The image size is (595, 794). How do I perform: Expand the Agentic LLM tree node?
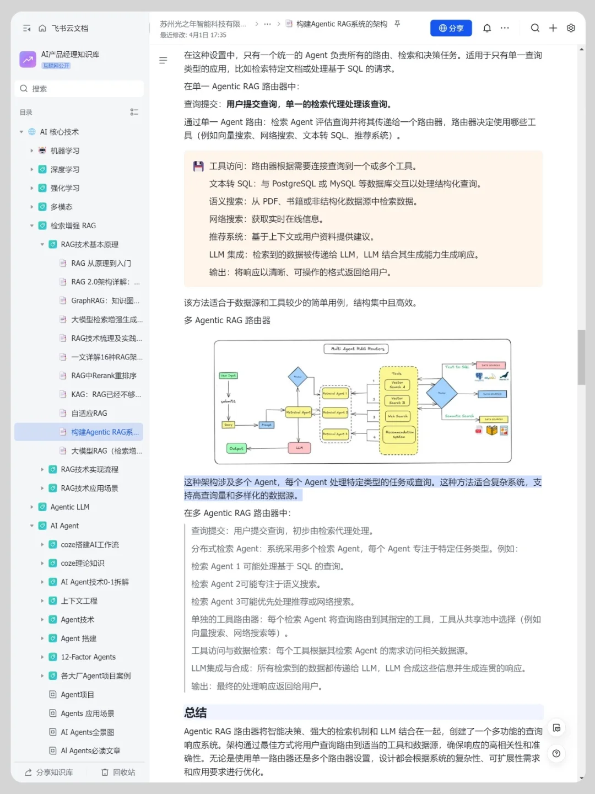(32, 507)
